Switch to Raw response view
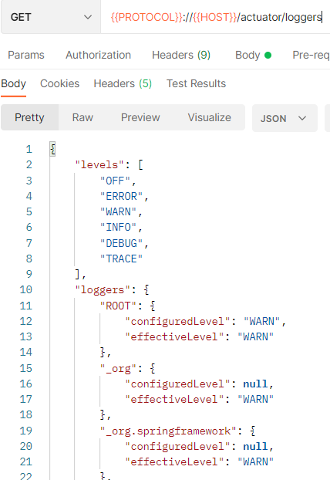The image size is (330, 480). click(82, 117)
